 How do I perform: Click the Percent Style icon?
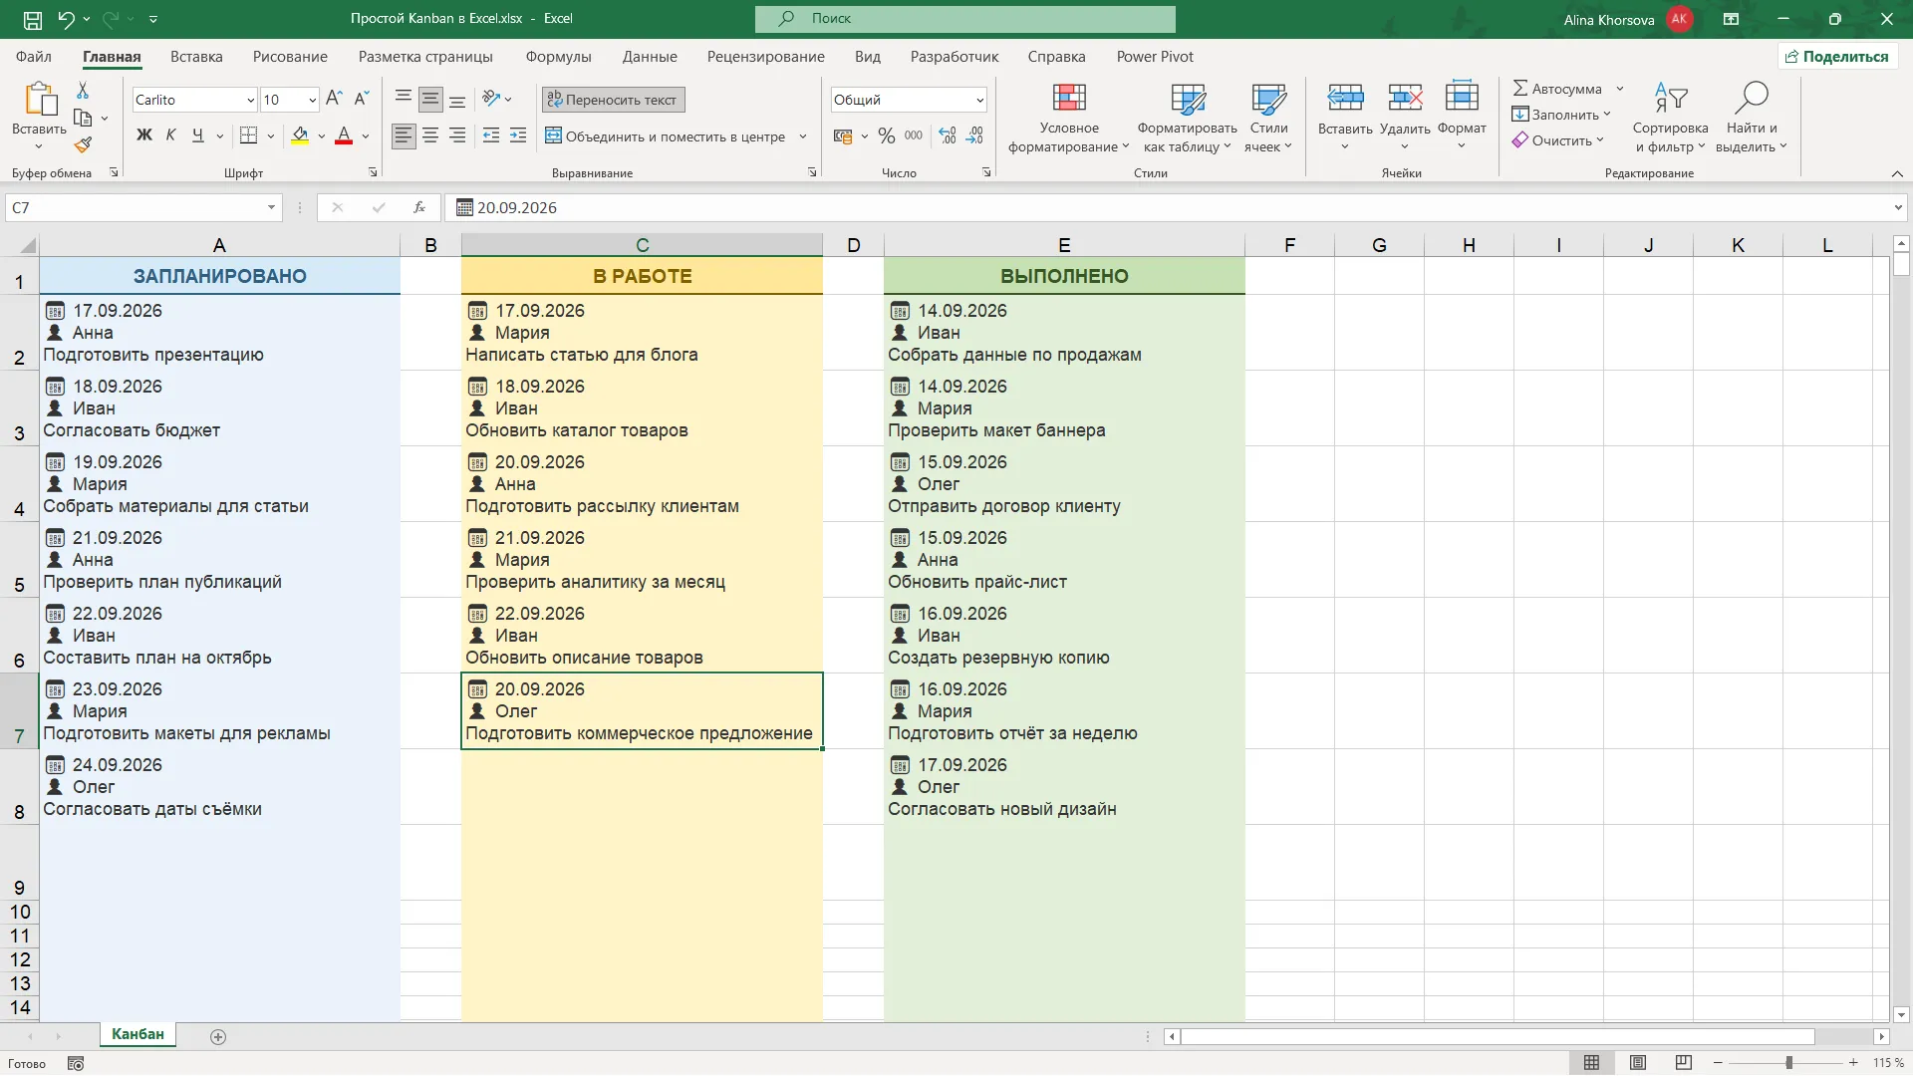tap(887, 136)
